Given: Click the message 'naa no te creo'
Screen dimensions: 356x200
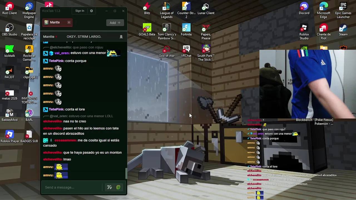Looking at the screenshot, I should [75, 121].
